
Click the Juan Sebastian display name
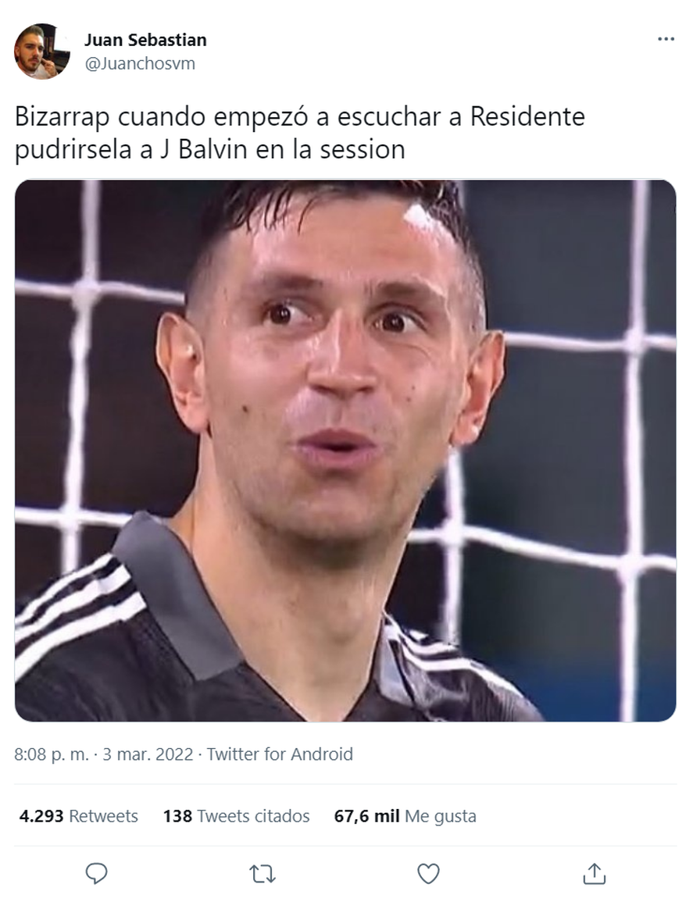coord(145,40)
